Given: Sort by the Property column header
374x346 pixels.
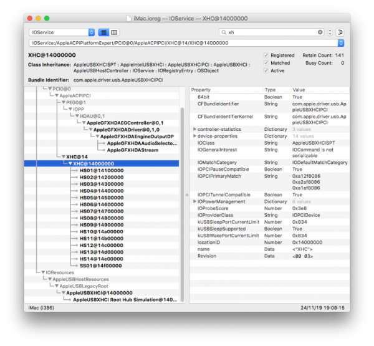Looking at the screenshot, I should [x=226, y=90].
